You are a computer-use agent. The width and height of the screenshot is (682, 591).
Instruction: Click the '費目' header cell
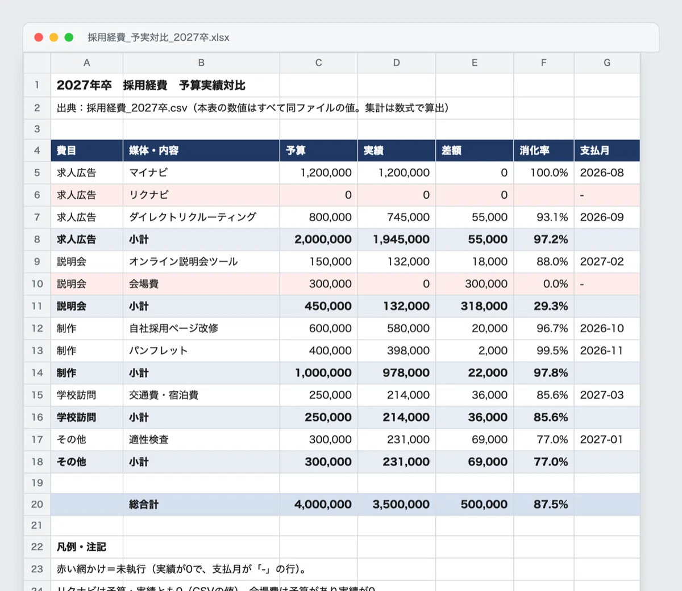coord(87,150)
